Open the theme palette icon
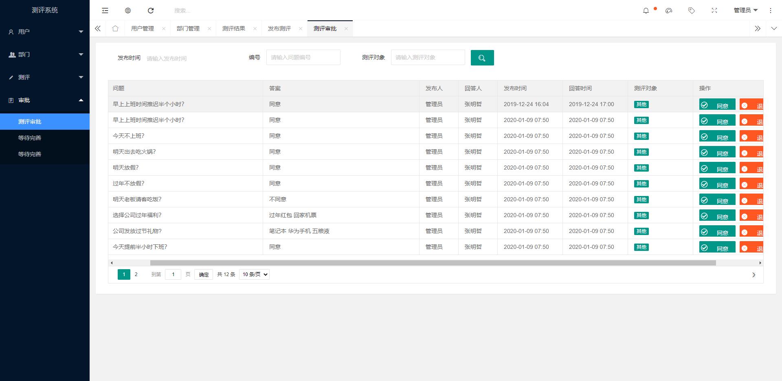This screenshot has height=381, width=782. pos(669,11)
